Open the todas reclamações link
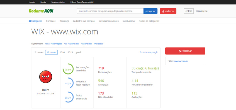The height and width of the screenshot is (110, 236). tap(53, 44)
